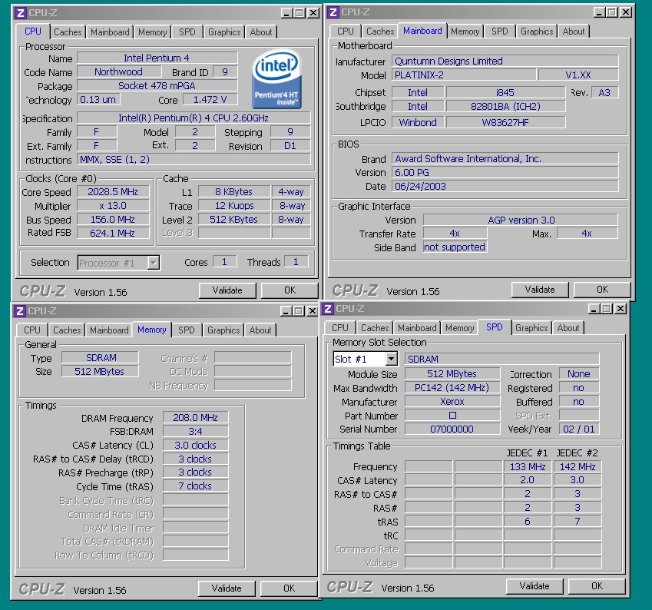The image size is (652, 610).
Task: Click the FSB:DRAM ratio value 3:4
Action: click(x=195, y=432)
